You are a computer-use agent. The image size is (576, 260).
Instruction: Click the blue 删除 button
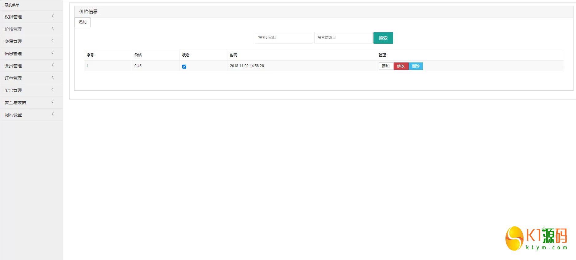(416, 66)
